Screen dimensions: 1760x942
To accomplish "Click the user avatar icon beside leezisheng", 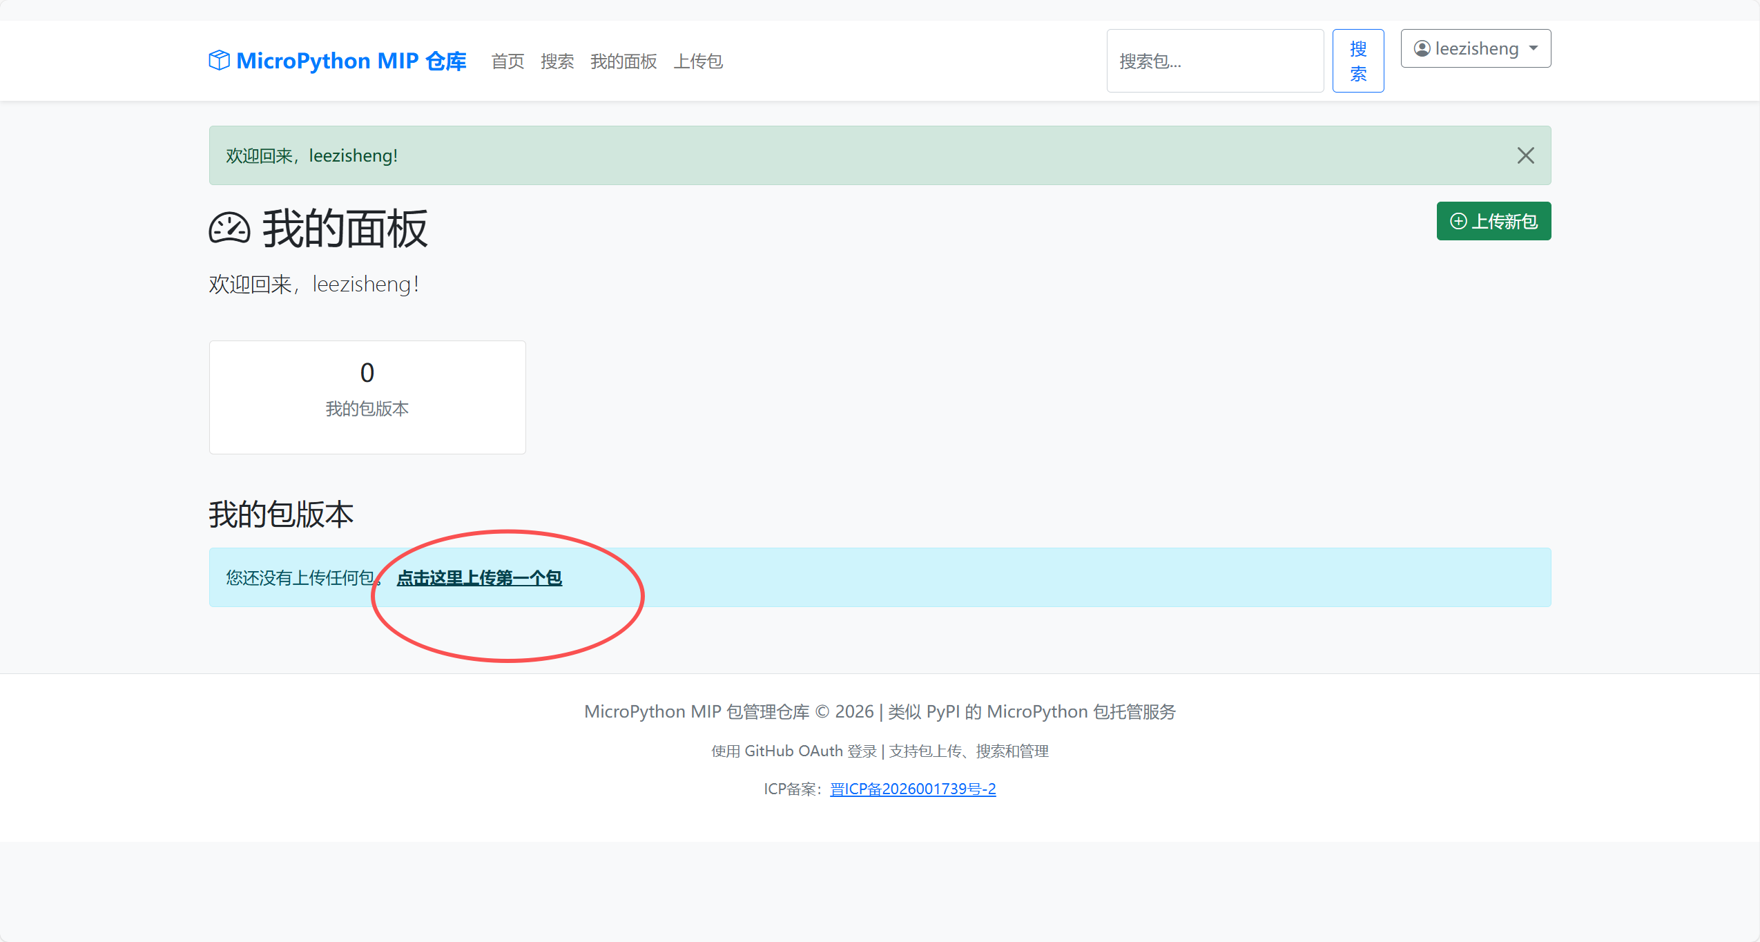I will click(x=1422, y=48).
